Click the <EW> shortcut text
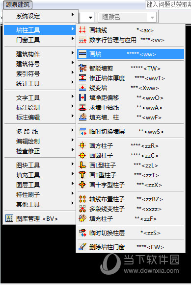Image resolution: width=191 pixels, height=285 pixels. pyautogui.click(x=156, y=247)
